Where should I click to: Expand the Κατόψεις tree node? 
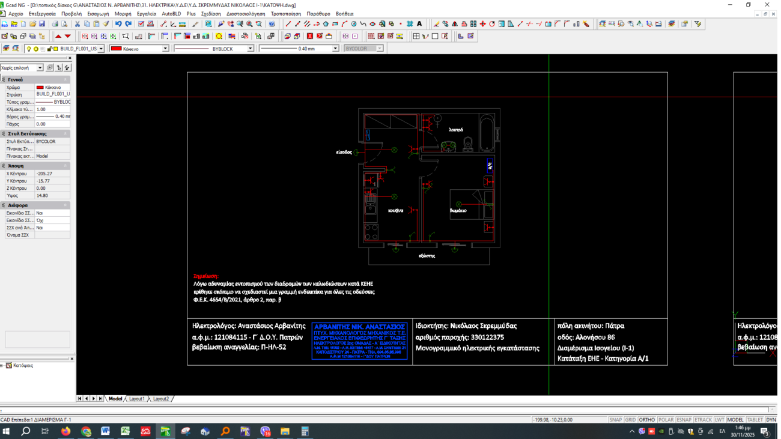(x=2, y=365)
